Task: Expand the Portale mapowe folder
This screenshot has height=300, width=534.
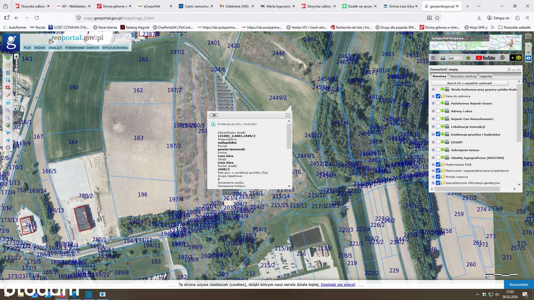Action: [x=433, y=177]
